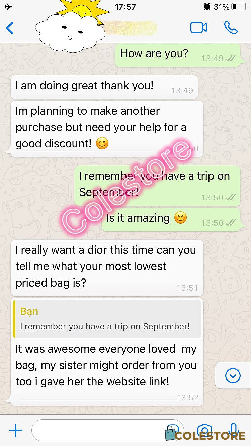Open the camera from message bar
Image resolution: width=251 pixels, height=446 pixels.
click(204, 430)
